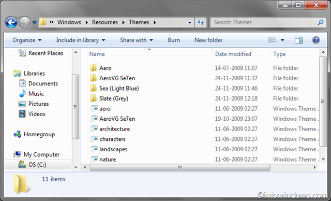This screenshot has height=201, width=331.
Task: Expand arrow after Themes in address bar
Action: (x=155, y=22)
